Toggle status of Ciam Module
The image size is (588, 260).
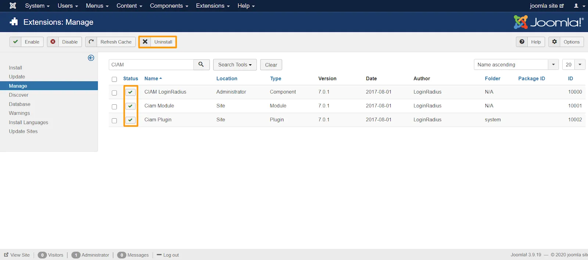click(130, 106)
